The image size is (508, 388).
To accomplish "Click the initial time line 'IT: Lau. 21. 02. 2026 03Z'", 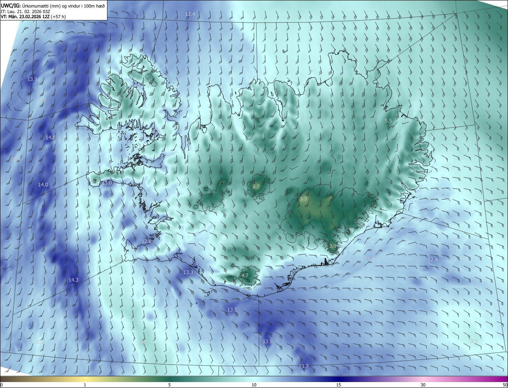I will pyautogui.click(x=25, y=11).
